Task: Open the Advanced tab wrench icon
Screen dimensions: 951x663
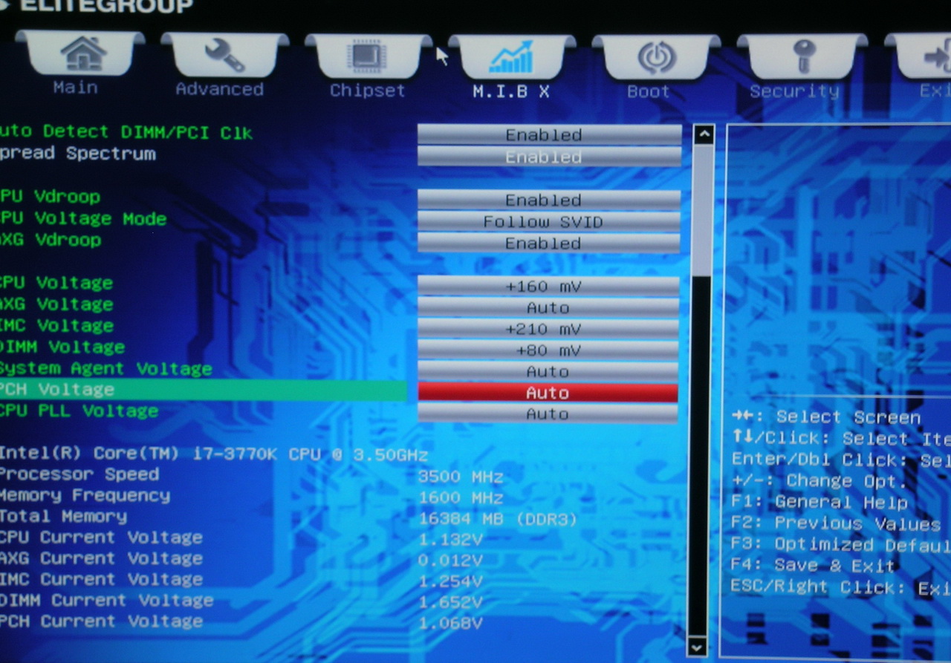Action: tap(224, 56)
